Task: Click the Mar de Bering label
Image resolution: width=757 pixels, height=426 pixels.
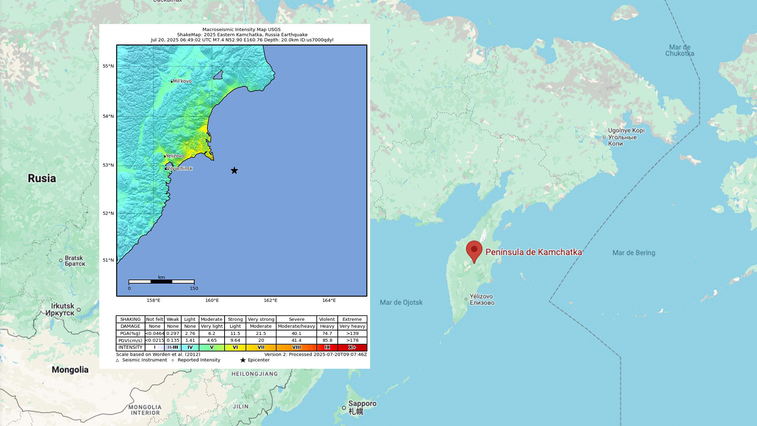Action: (634, 253)
